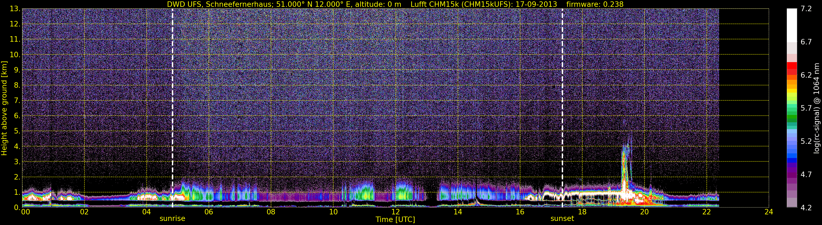This screenshot has width=822, height=225.
Task: Click the "16" tick on the time axis
Action: pos(520,212)
